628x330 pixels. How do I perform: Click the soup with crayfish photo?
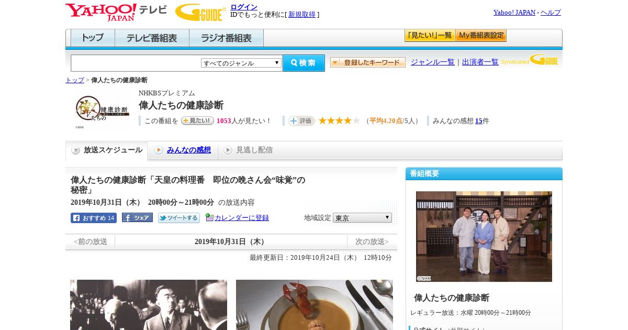tap(315, 305)
